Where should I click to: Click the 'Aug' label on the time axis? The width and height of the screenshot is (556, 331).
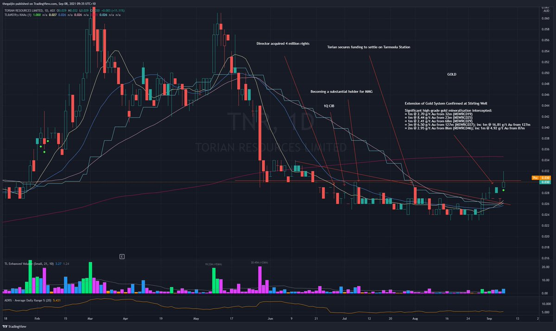(415, 319)
